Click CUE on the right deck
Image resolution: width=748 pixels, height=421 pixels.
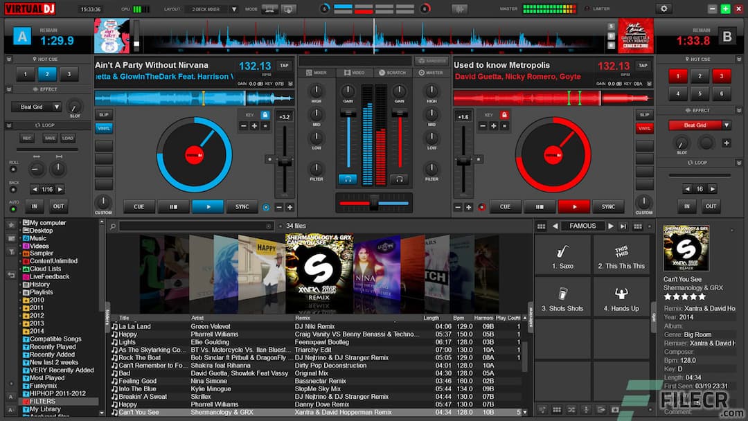505,206
